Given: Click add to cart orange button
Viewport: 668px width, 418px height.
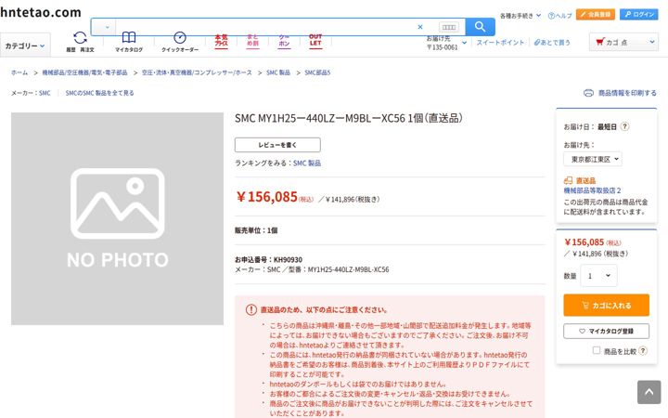Looking at the screenshot, I should tap(606, 306).
